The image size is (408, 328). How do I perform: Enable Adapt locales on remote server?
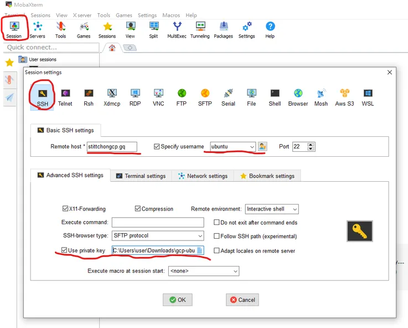click(216, 250)
